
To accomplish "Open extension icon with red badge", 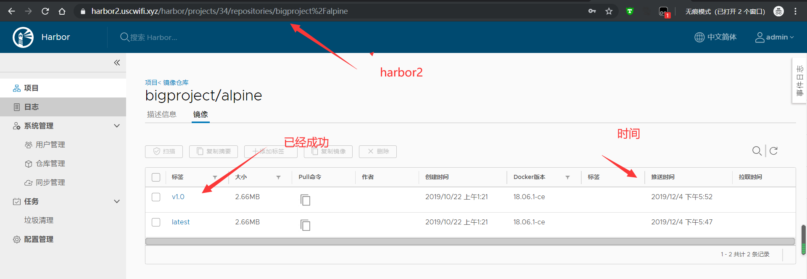I will click(664, 12).
